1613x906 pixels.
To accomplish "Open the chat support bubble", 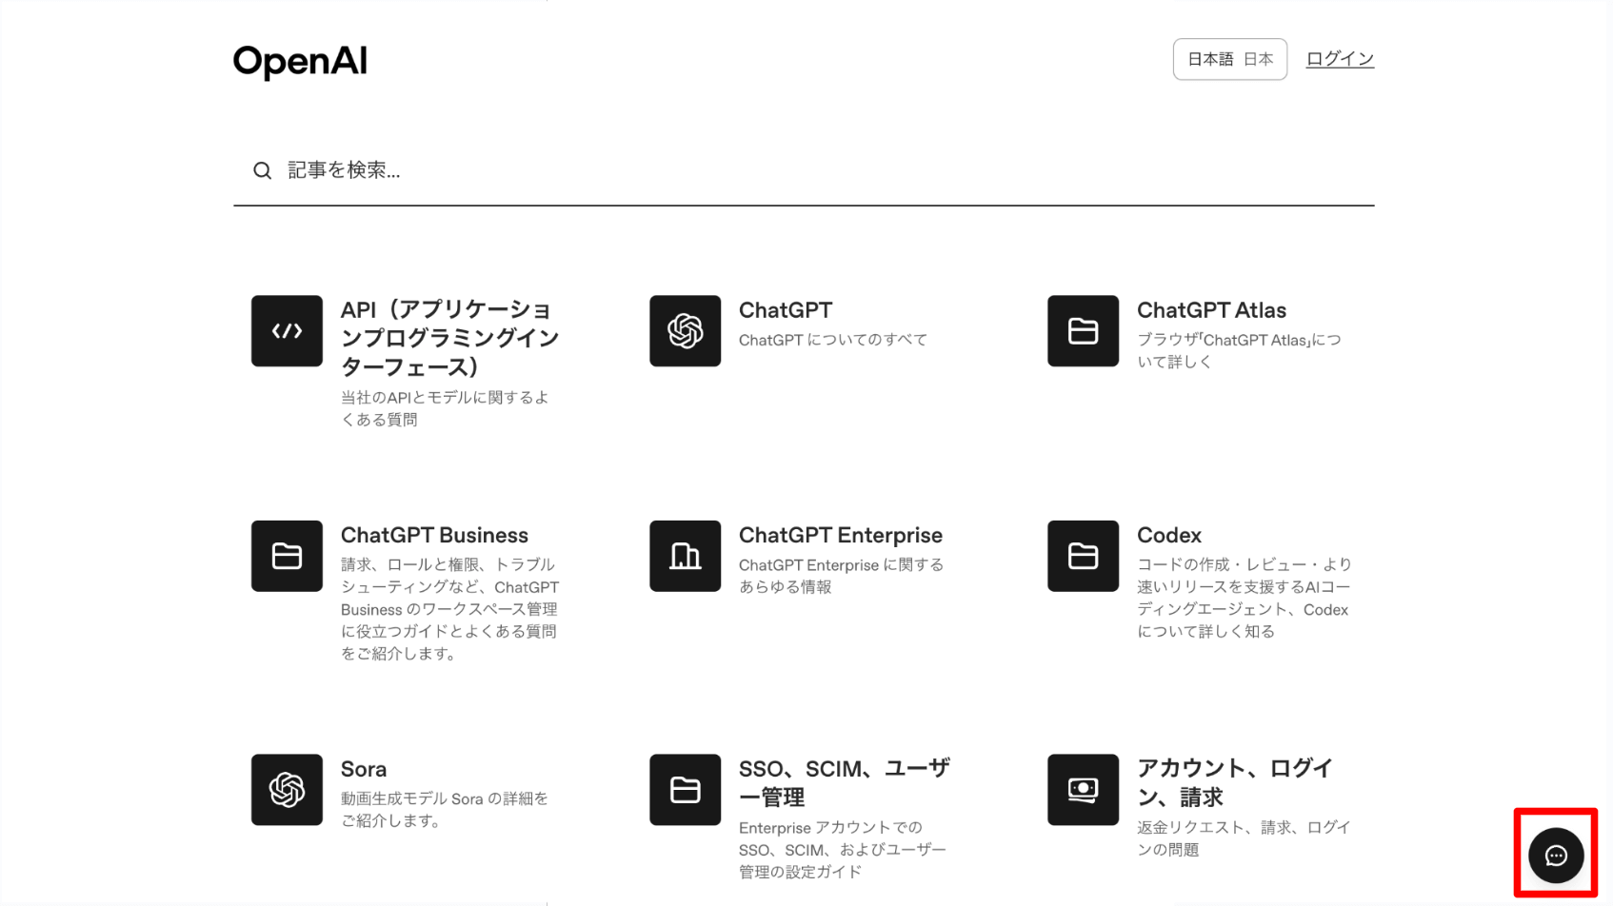I will 1555,856.
